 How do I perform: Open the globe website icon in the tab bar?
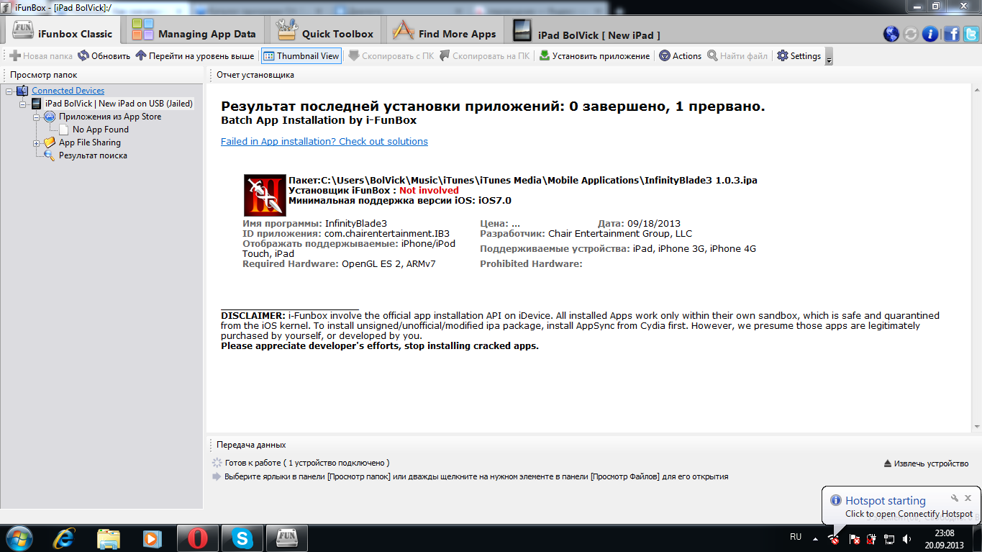[x=891, y=34]
